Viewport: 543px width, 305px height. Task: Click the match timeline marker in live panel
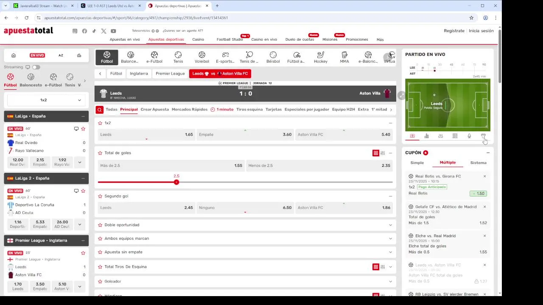tap(434, 70)
